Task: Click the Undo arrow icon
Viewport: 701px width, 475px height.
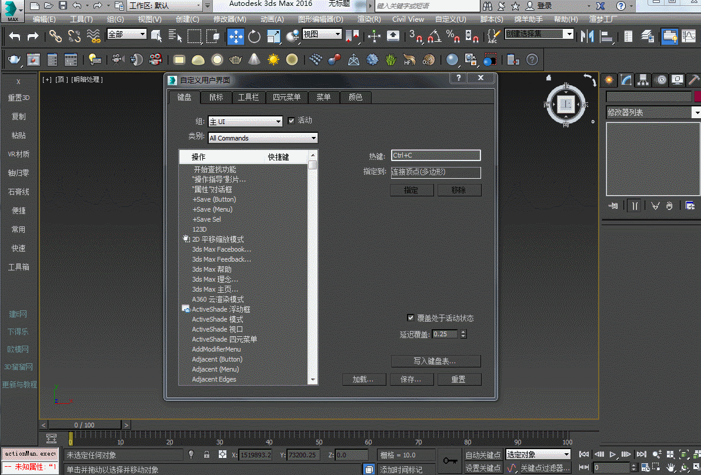Action: click(15, 36)
